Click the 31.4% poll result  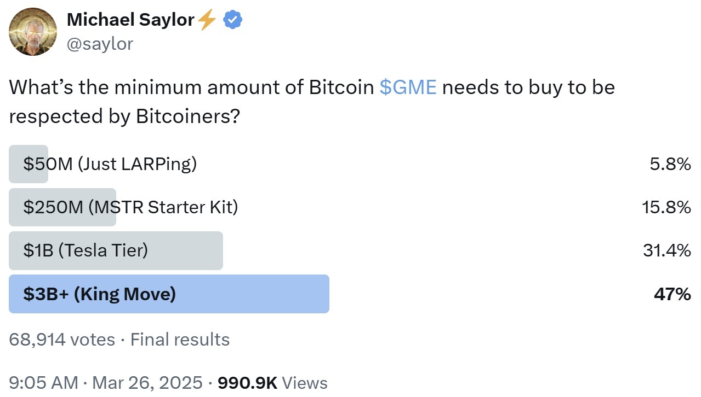666,250
